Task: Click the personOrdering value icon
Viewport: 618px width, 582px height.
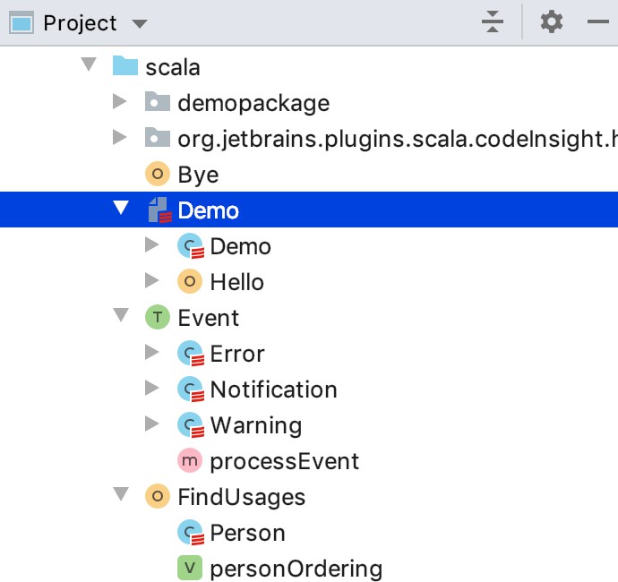Action: click(190, 569)
